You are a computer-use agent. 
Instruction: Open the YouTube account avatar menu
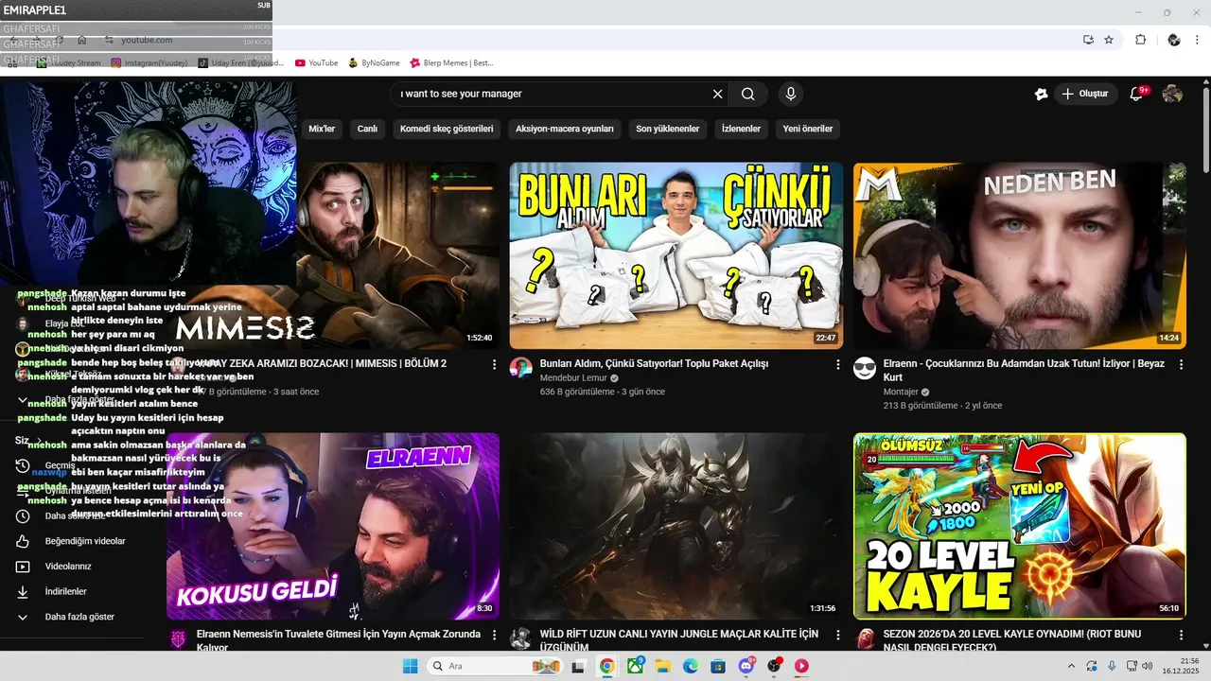pyautogui.click(x=1172, y=94)
